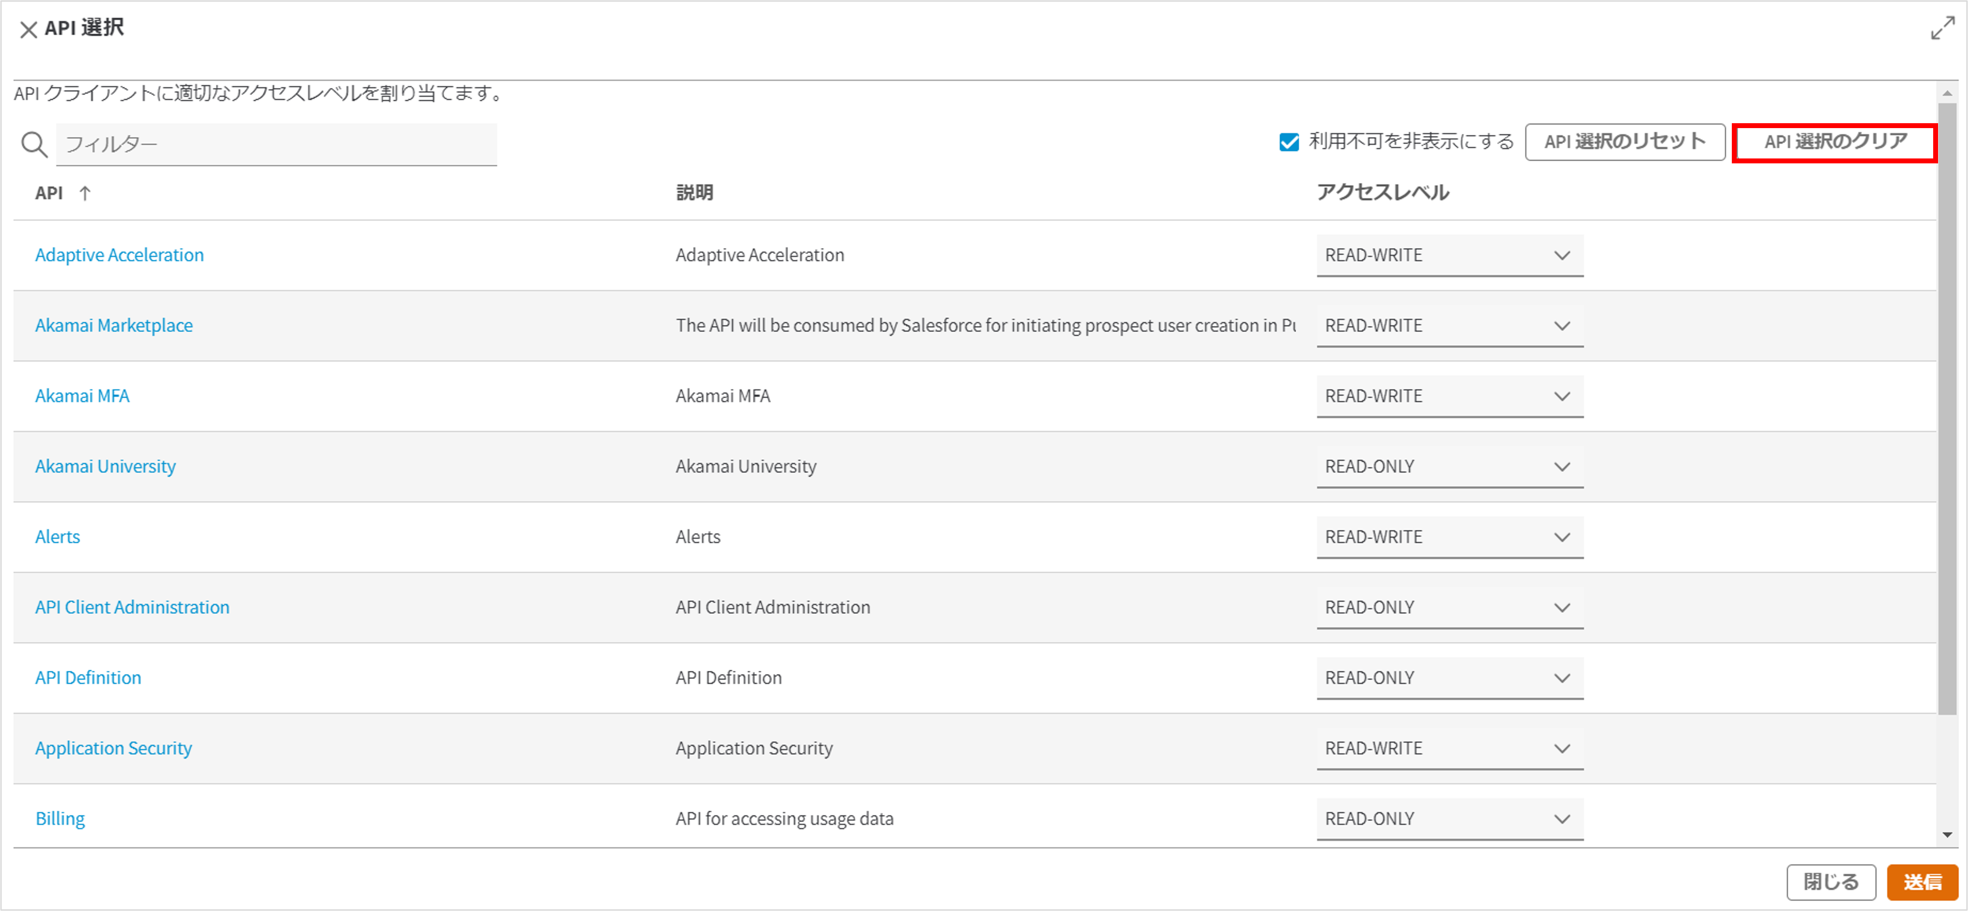Expand Billing access level dropdown
1968x911 pixels.
pyautogui.click(x=1448, y=819)
